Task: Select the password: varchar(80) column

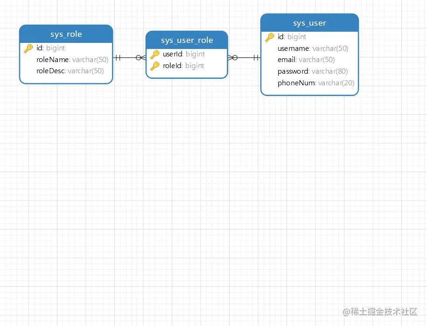Action: 313,71
